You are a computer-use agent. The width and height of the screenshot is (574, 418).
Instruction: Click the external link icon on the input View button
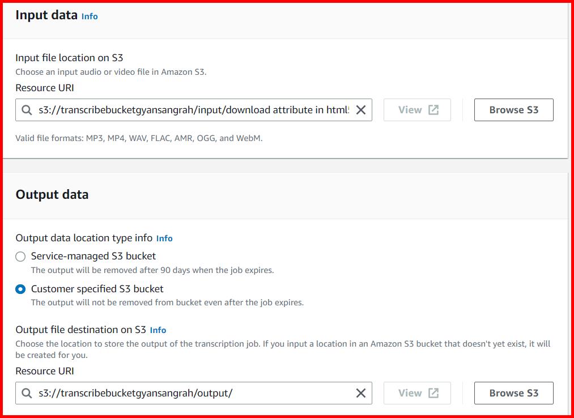tap(433, 110)
